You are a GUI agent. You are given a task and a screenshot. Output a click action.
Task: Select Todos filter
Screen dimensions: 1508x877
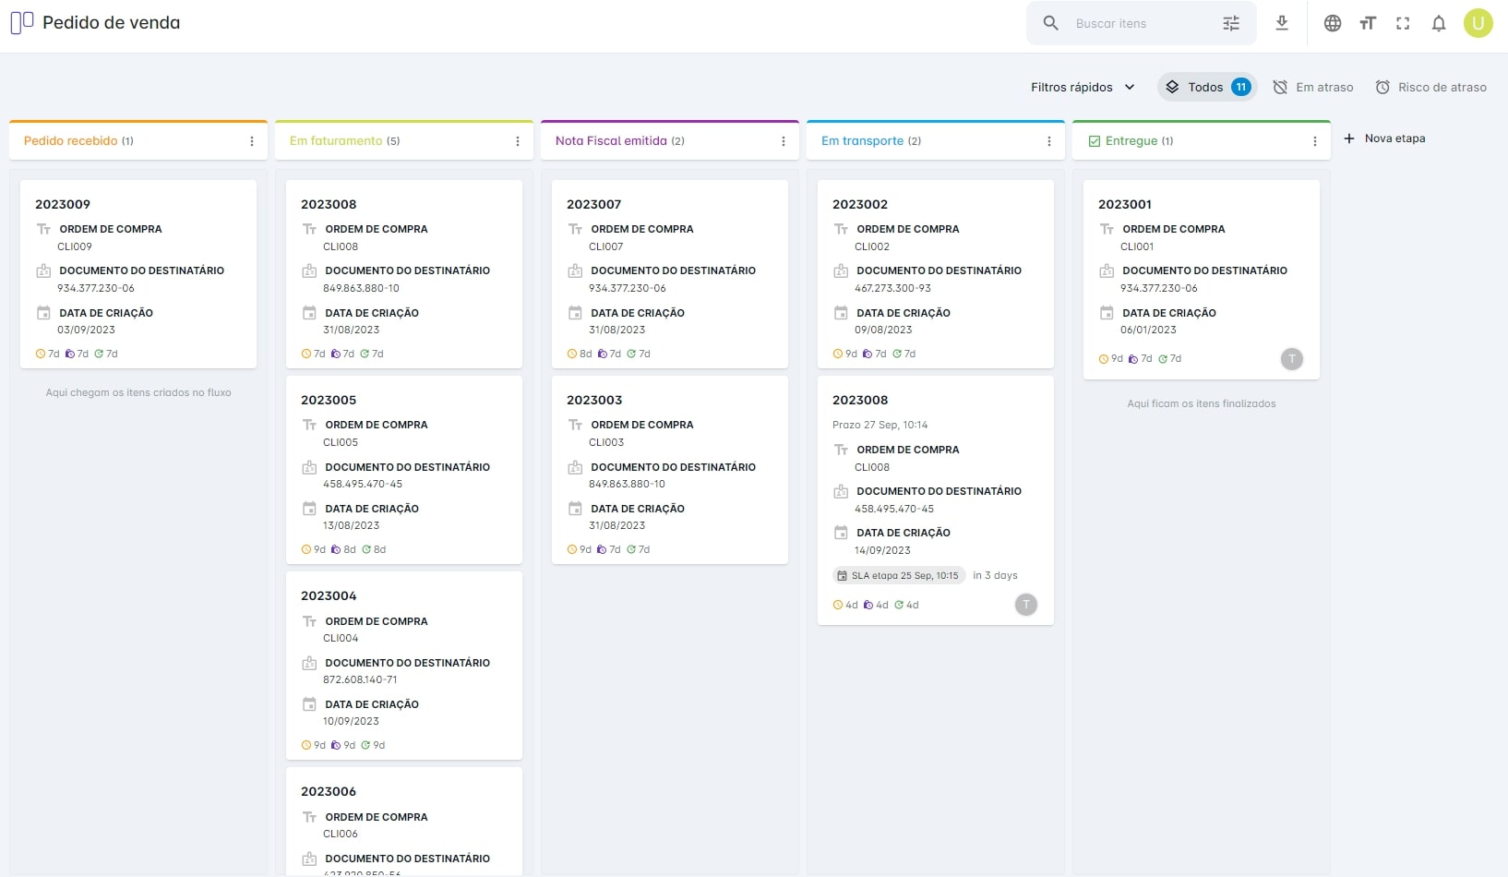point(1207,87)
